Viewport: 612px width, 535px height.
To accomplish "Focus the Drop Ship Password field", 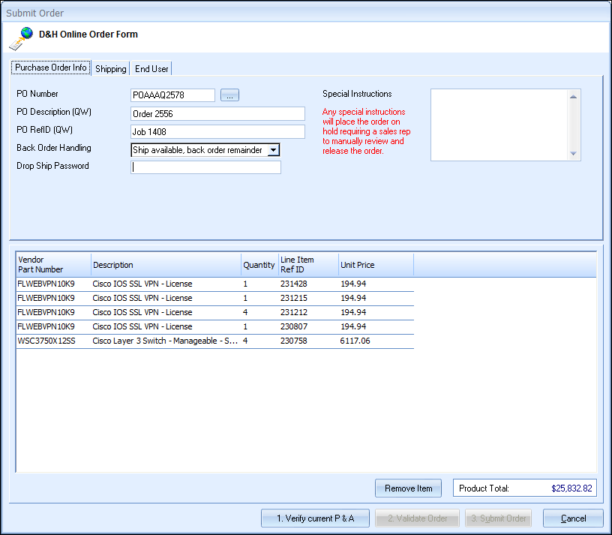I will [x=205, y=167].
